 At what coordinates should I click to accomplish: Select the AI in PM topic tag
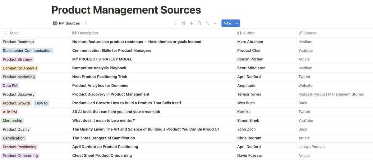[x=10, y=112]
